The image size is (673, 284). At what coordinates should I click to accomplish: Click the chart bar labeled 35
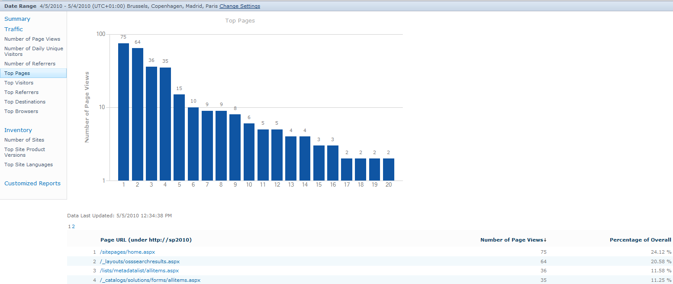click(165, 124)
